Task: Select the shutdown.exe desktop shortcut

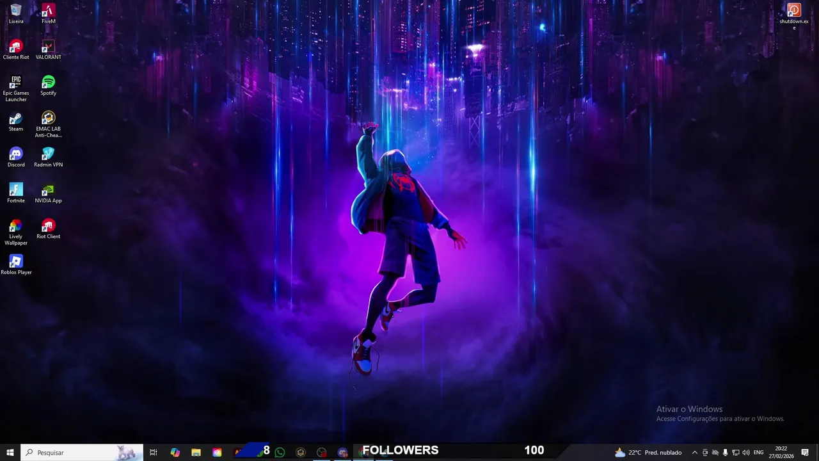Action: click(794, 17)
